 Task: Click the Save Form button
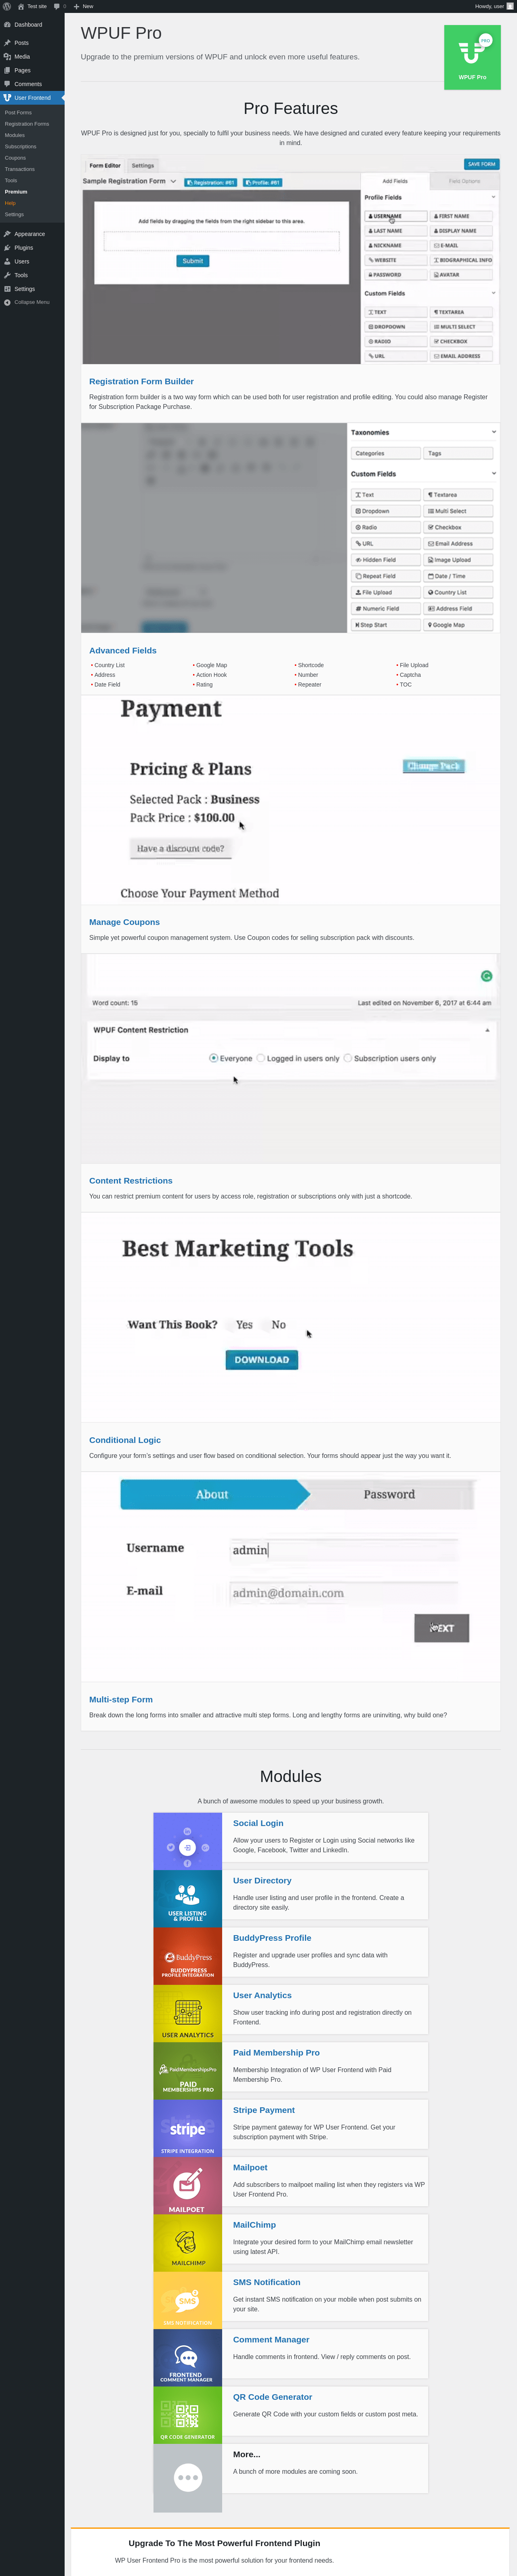[x=481, y=164]
